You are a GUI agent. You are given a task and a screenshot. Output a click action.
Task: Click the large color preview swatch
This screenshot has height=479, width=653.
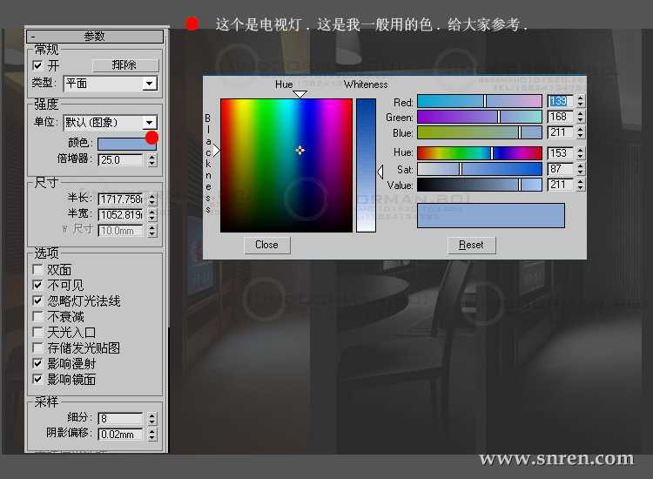pos(491,215)
